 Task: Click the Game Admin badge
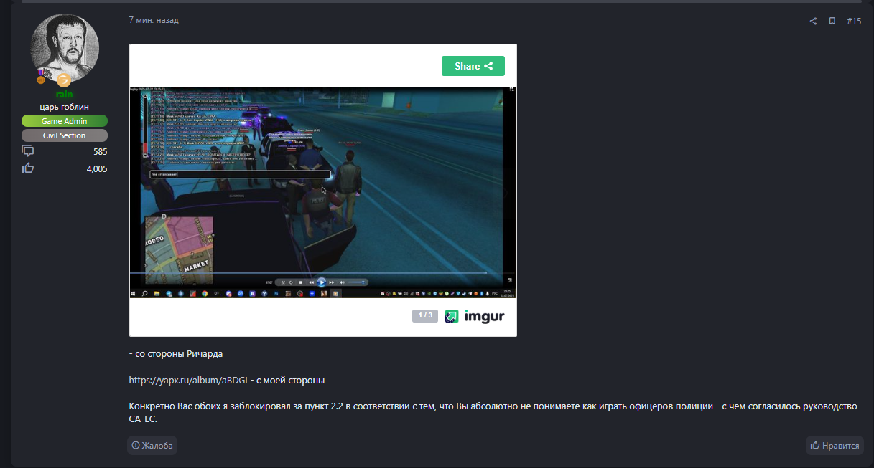pos(65,121)
